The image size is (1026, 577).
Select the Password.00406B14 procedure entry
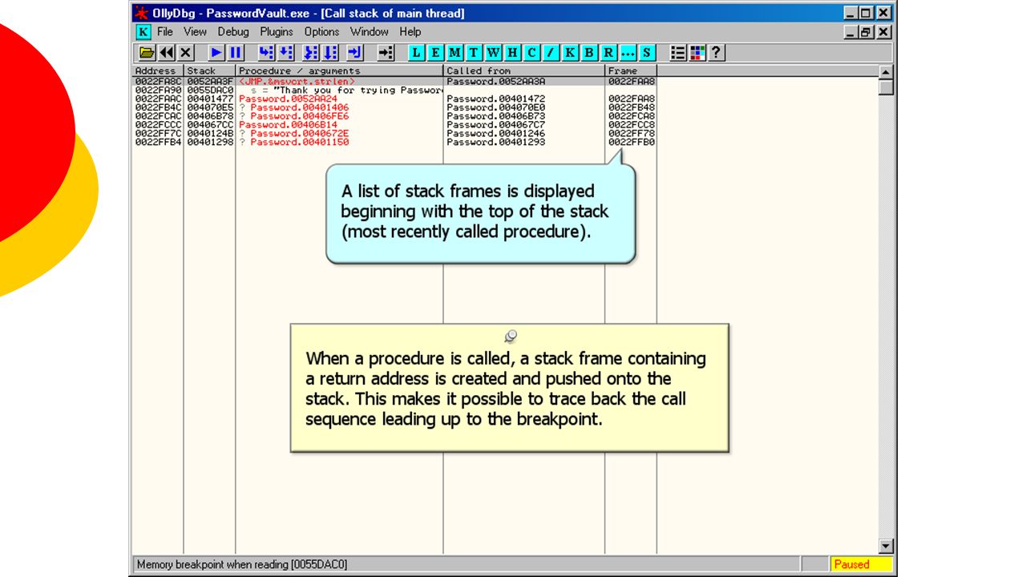(x=287, y=125)
